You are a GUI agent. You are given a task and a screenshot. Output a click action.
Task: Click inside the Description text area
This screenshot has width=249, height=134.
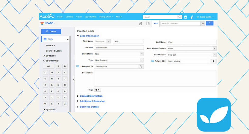coord(155,78)
